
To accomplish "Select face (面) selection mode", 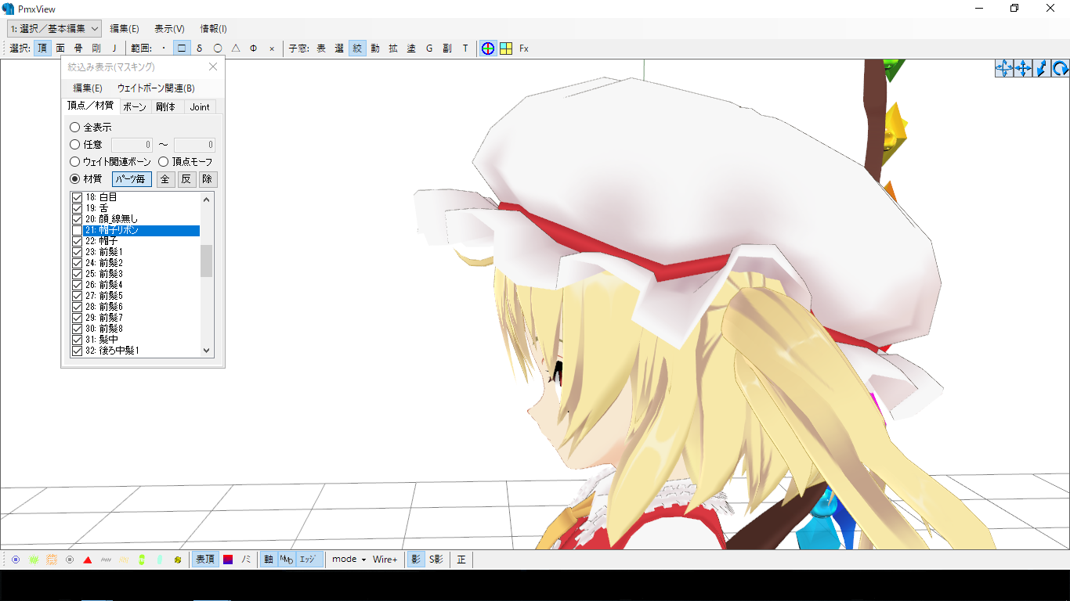I will [x=60, y=49].
